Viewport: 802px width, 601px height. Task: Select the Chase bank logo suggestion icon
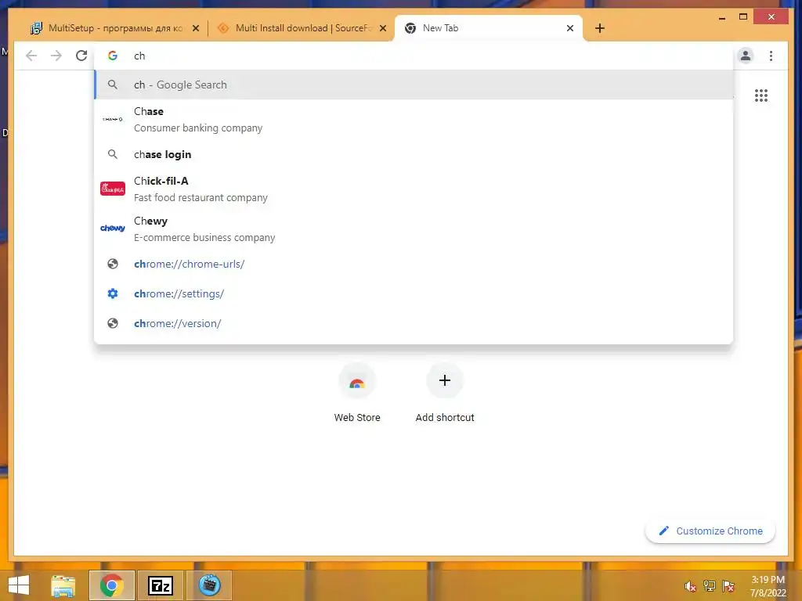tap(113, 119)
